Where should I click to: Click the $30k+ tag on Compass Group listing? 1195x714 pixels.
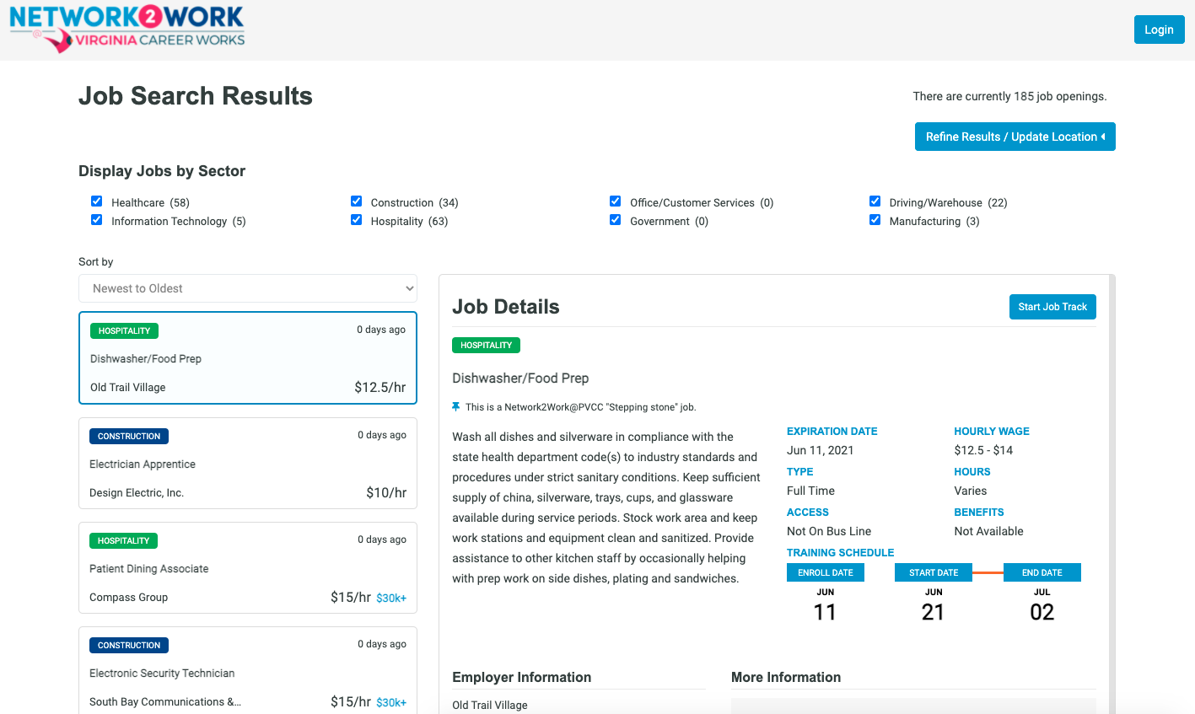(x=391, y=598)
